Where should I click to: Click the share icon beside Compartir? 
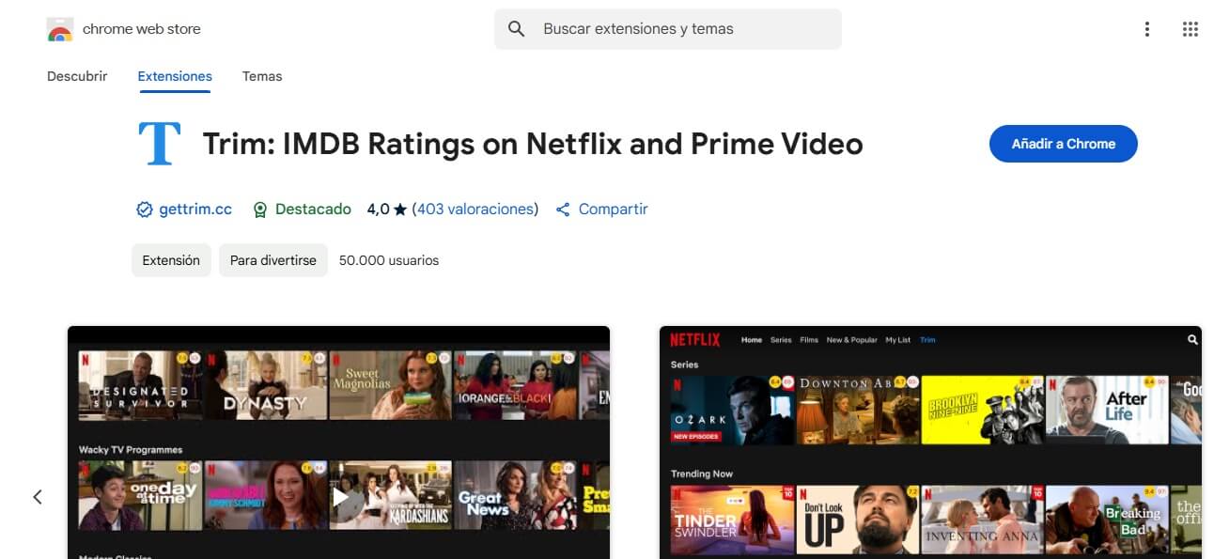click(x=563, y=210)
